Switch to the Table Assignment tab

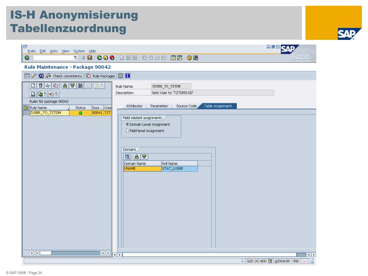point(218,106)
